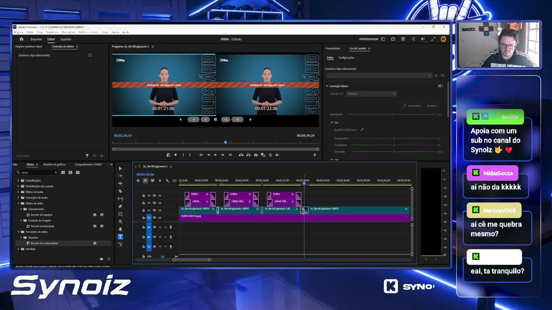The width and height of the screenshot is (552, 310).
Task: Solo the A2 audio track
Action: point(165,237)
